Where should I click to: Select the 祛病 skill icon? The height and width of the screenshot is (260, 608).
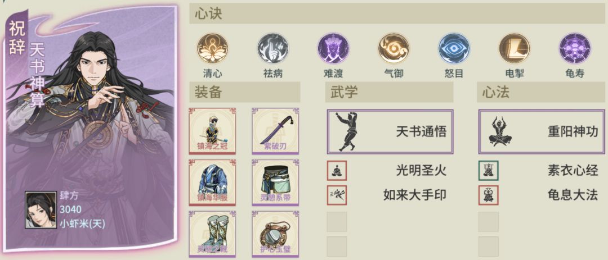point(273,48)
